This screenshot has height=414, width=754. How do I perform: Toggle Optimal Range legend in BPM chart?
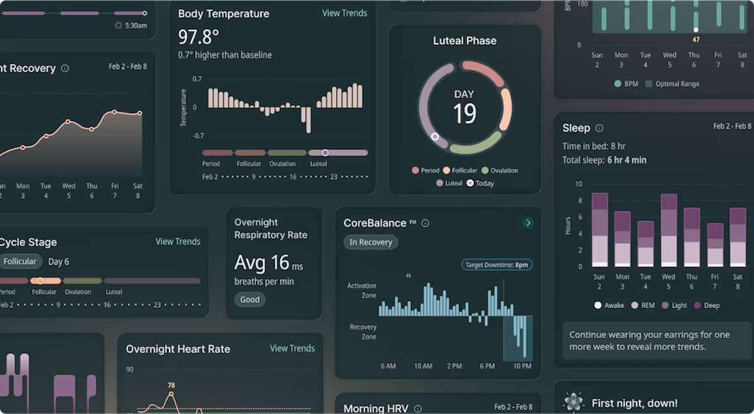[672, 84]
